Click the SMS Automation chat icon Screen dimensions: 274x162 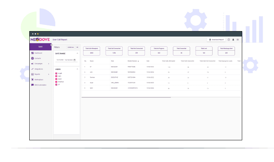[x=33, y=85]
